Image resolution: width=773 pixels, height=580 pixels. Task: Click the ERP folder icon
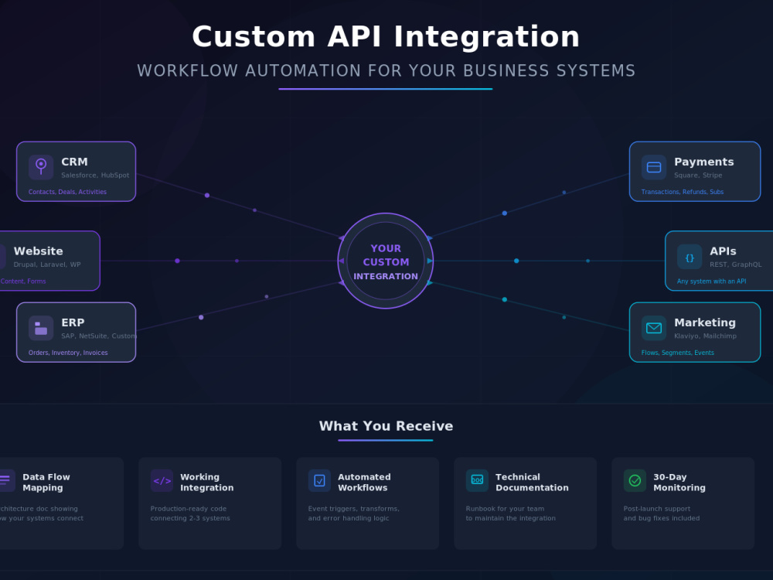pos(41,328)
